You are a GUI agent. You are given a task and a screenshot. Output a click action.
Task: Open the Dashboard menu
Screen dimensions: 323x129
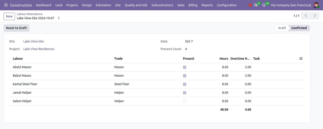pos(44,5)
